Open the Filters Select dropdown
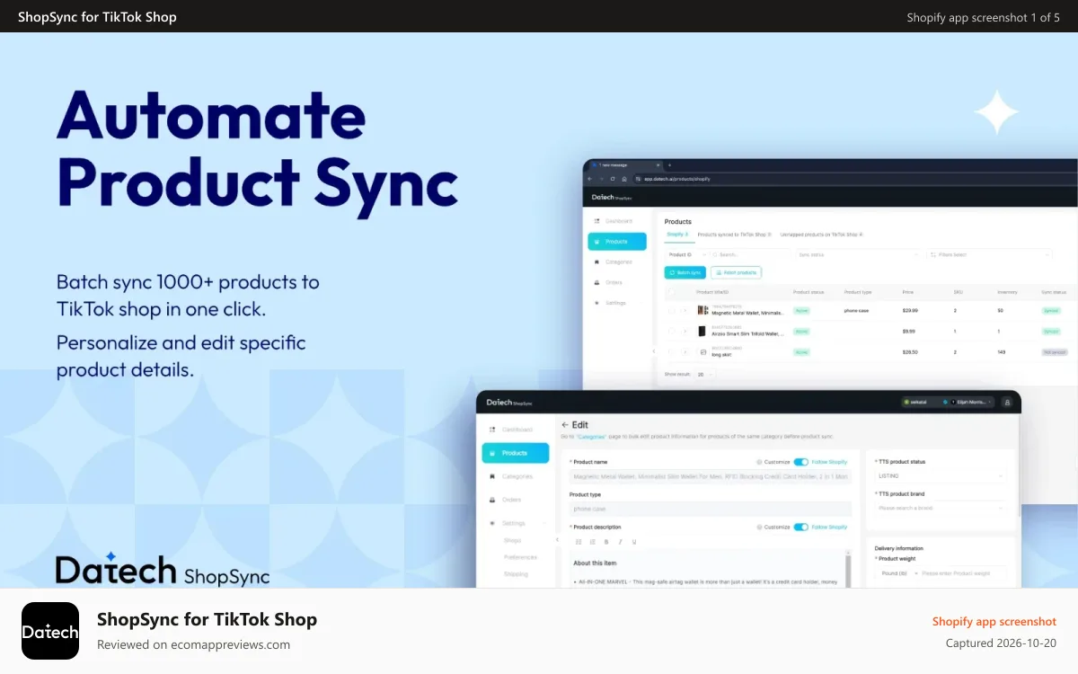The height and width of the screenshot is (674, 1078). click(x=989, y=254)
